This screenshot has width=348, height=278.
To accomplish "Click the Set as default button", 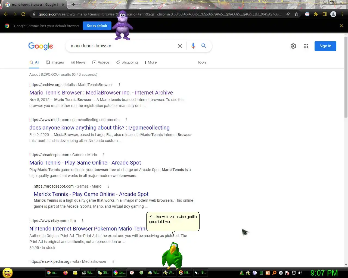I will pyautogui.click(x=97, y=26).
